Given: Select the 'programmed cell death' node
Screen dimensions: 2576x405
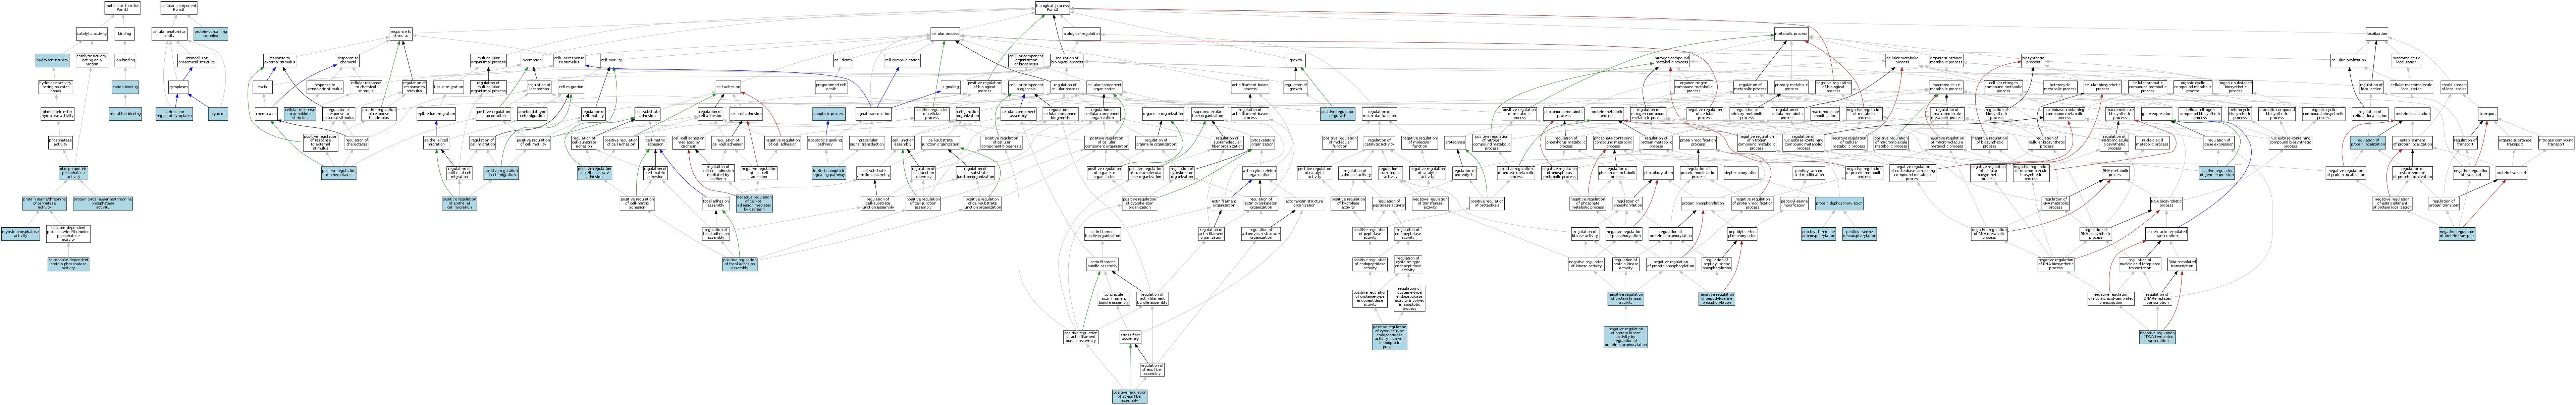Looking at the screenshot, I should tap(832, 87).
